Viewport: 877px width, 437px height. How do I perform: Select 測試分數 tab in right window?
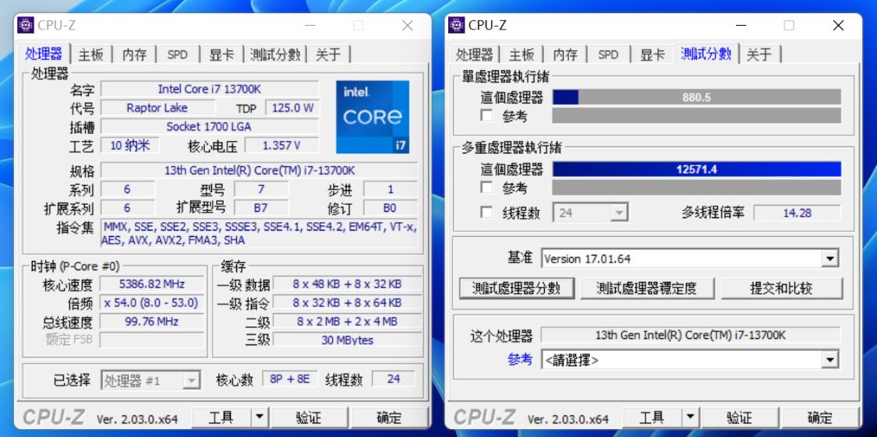[705, 54]
